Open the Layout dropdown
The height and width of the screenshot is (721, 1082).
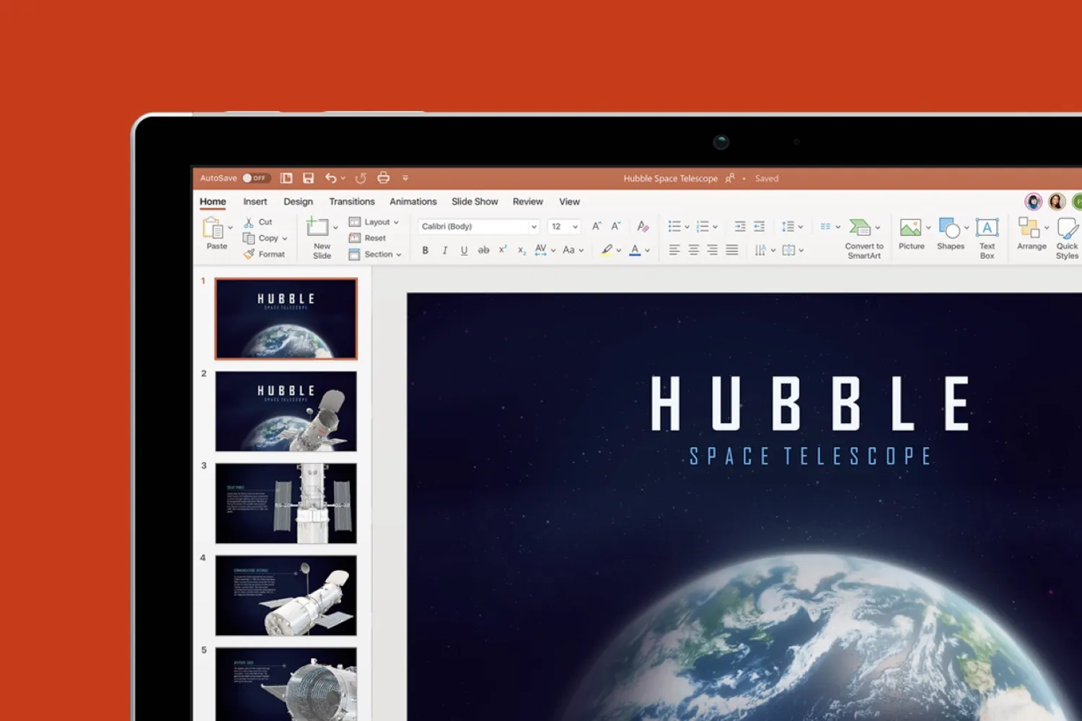click(374, 222)
